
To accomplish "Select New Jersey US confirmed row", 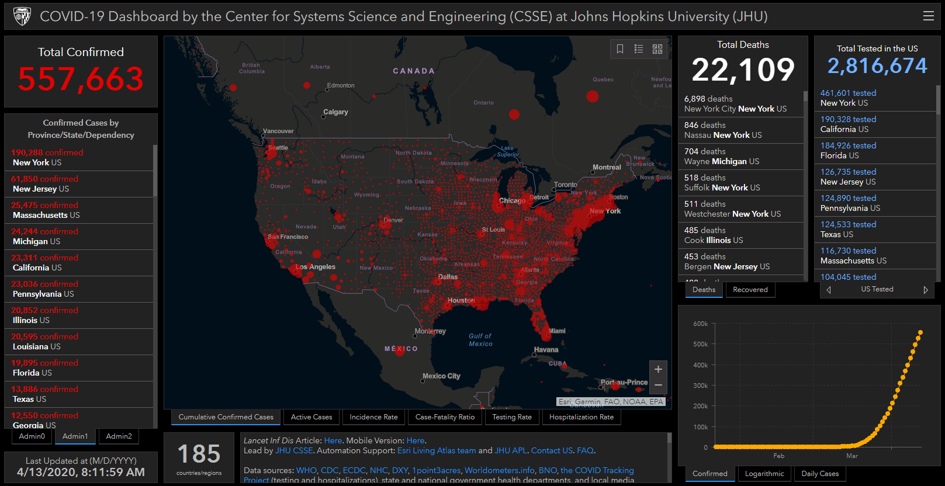I will point(79,184).
